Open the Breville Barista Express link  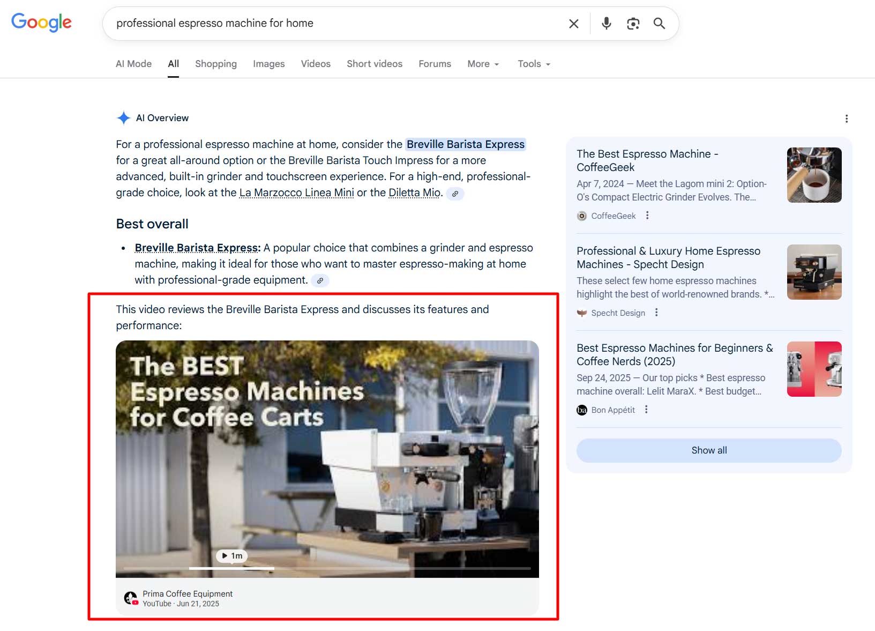click(466, 144)
